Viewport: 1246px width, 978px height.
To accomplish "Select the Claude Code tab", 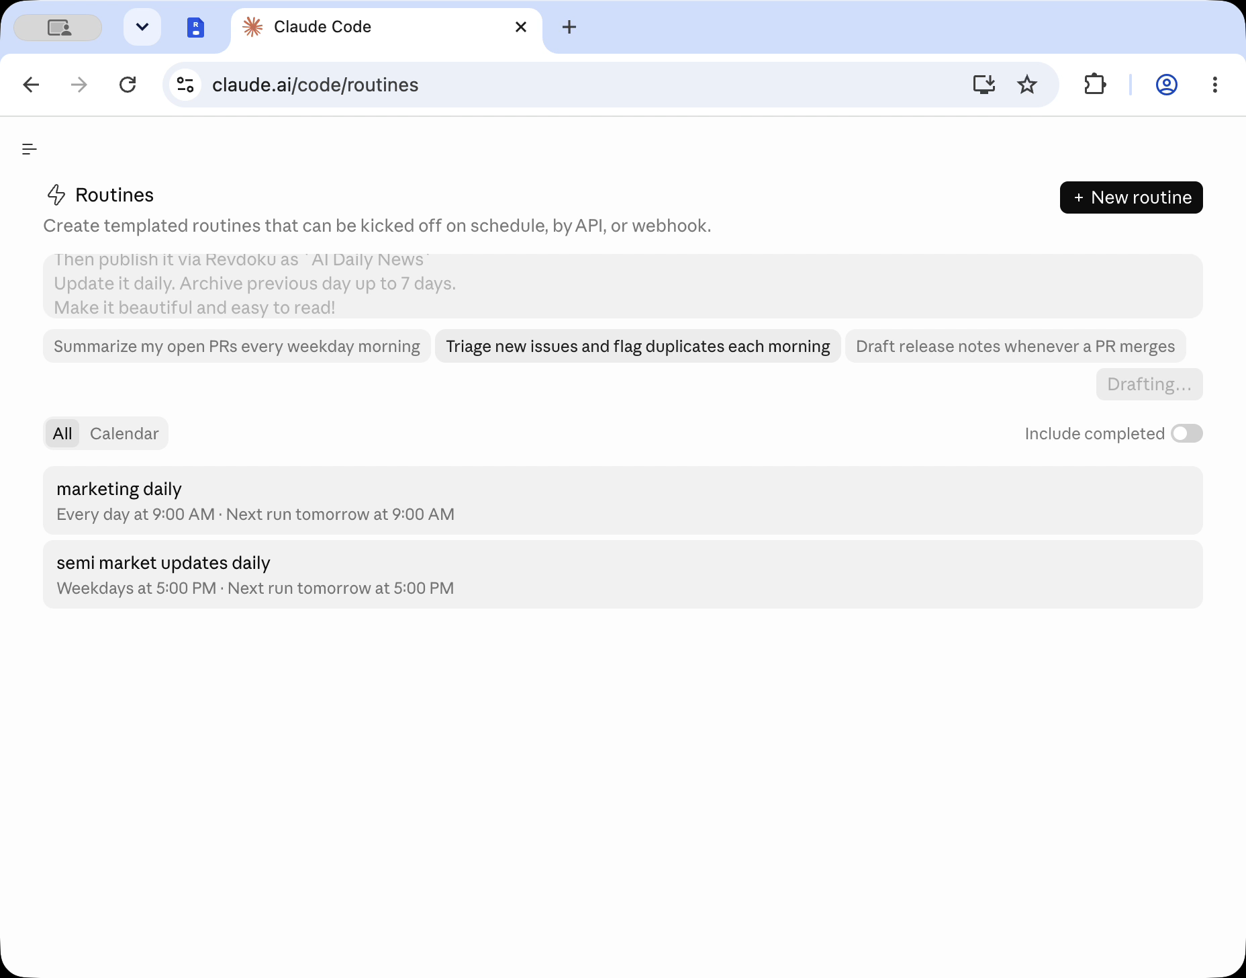I will point(386,28).
